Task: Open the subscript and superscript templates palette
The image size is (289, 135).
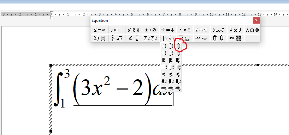Action: pos(134,38)
